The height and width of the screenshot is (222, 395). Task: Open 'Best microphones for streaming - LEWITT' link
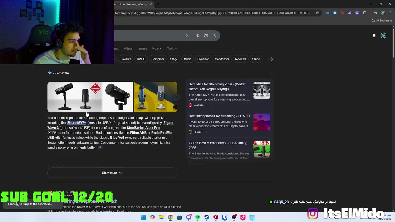point(219,116)
